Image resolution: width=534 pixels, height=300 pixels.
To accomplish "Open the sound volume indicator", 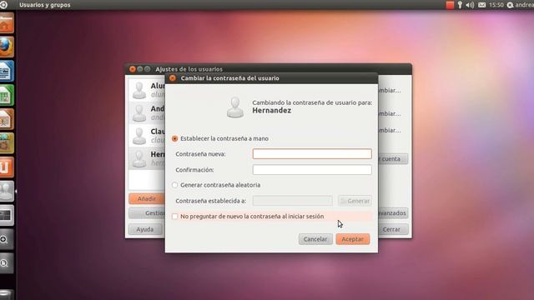I will point(470,5).
